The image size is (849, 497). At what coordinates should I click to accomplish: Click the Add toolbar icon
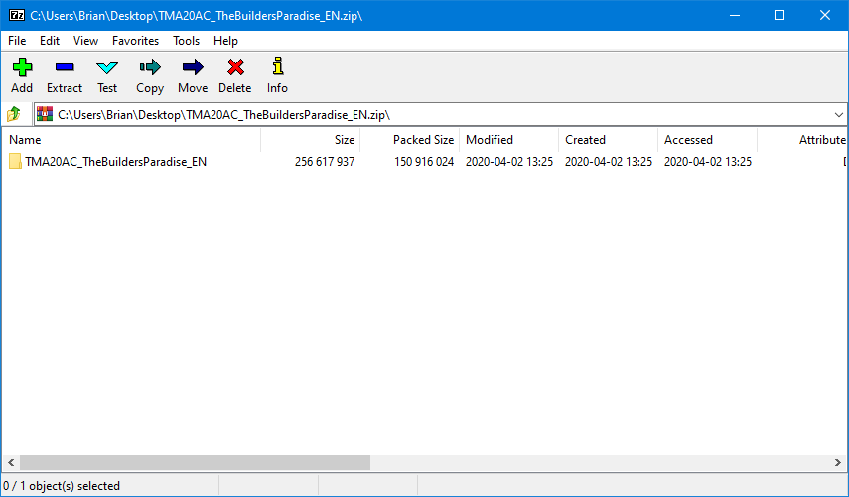tap(22, 67)
